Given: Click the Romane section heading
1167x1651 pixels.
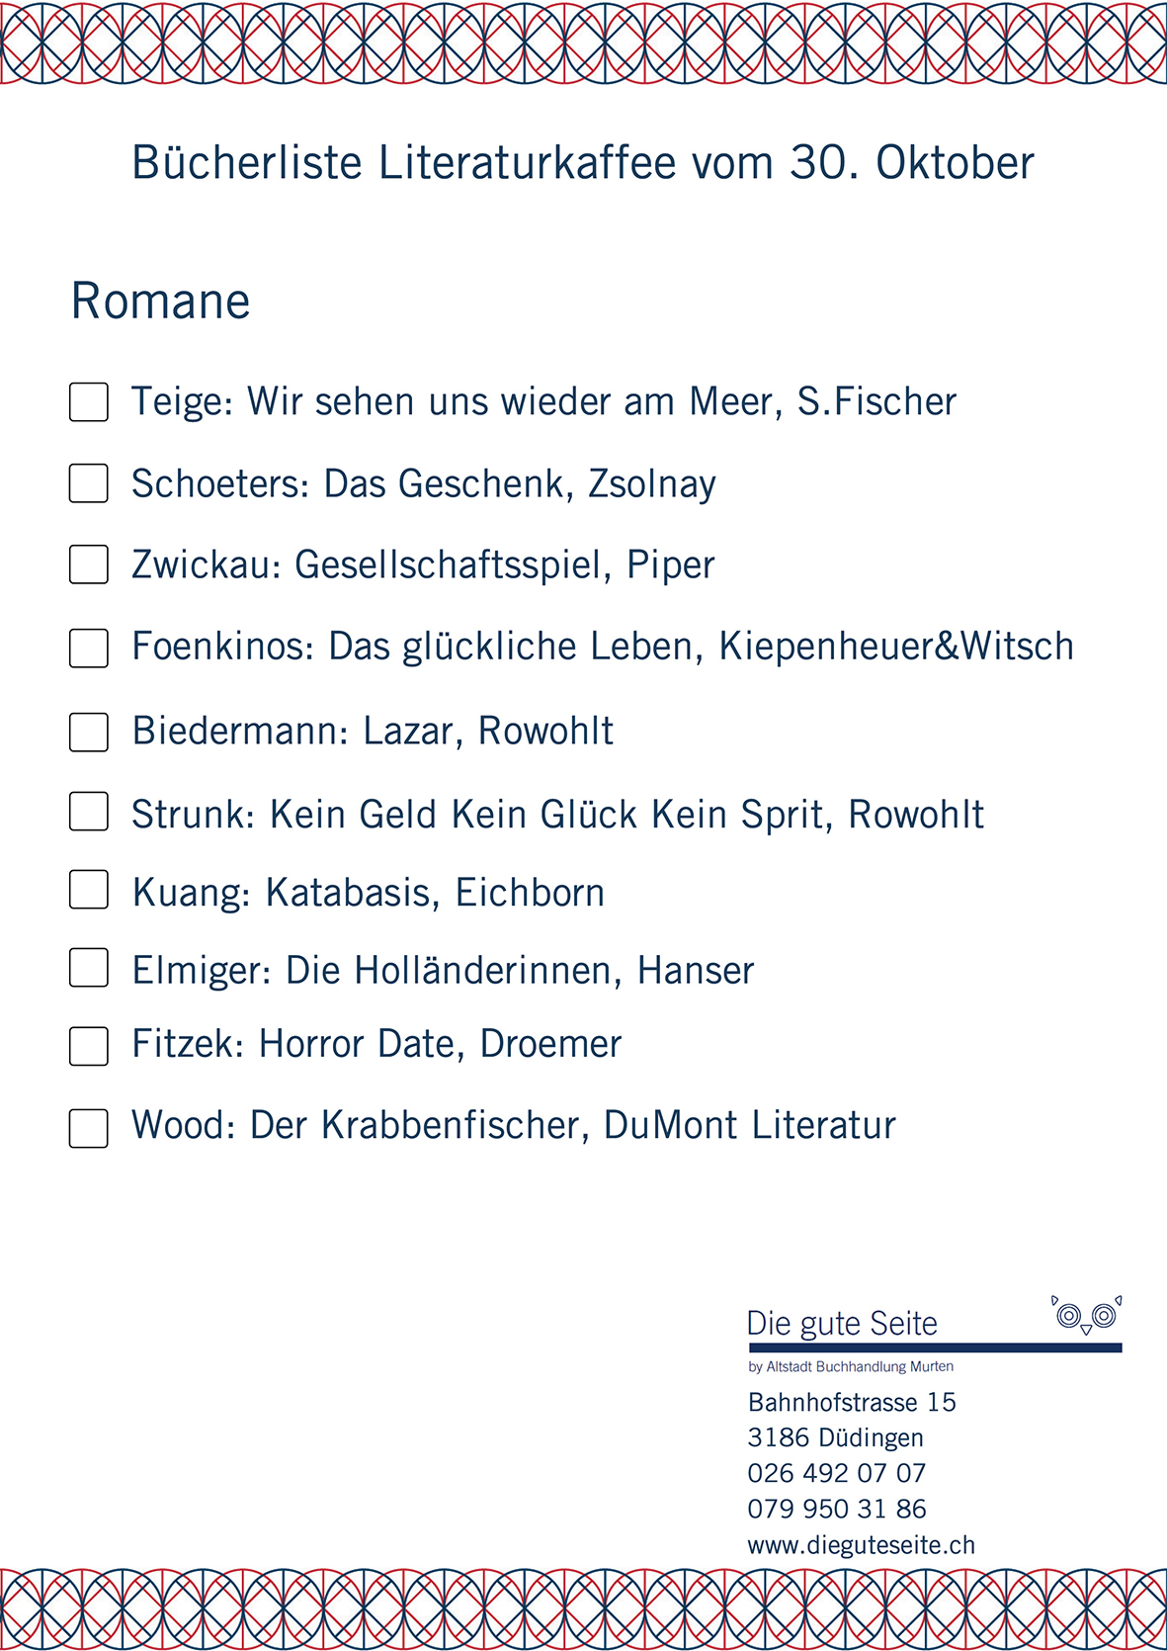Looking at the screenshot, I should tap(160, 301).
